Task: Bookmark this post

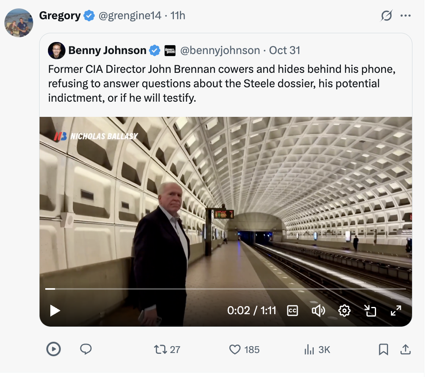Action: [383, 349]
